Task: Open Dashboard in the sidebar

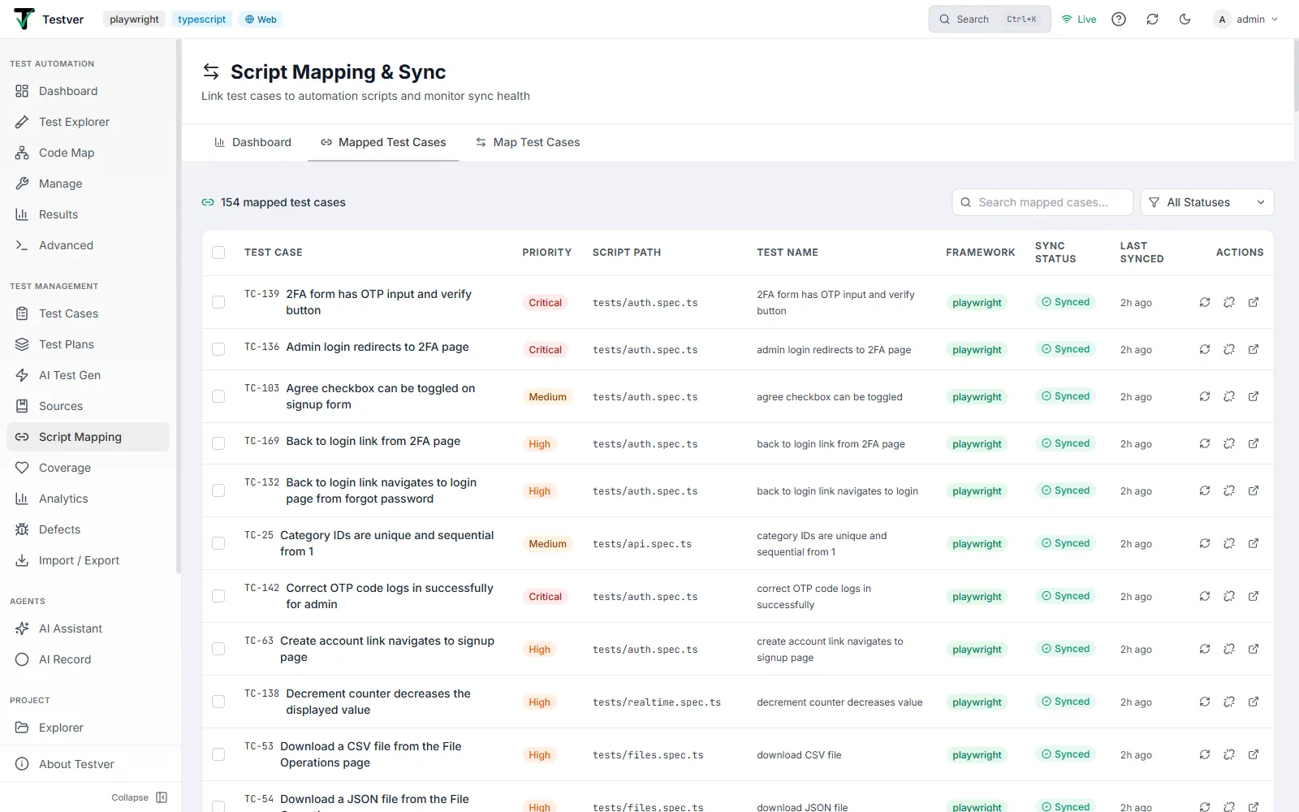Action: tap(88, 91)
